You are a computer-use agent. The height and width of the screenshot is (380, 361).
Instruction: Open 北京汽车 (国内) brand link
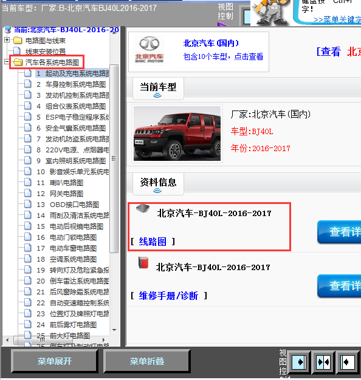coord(211,43)
